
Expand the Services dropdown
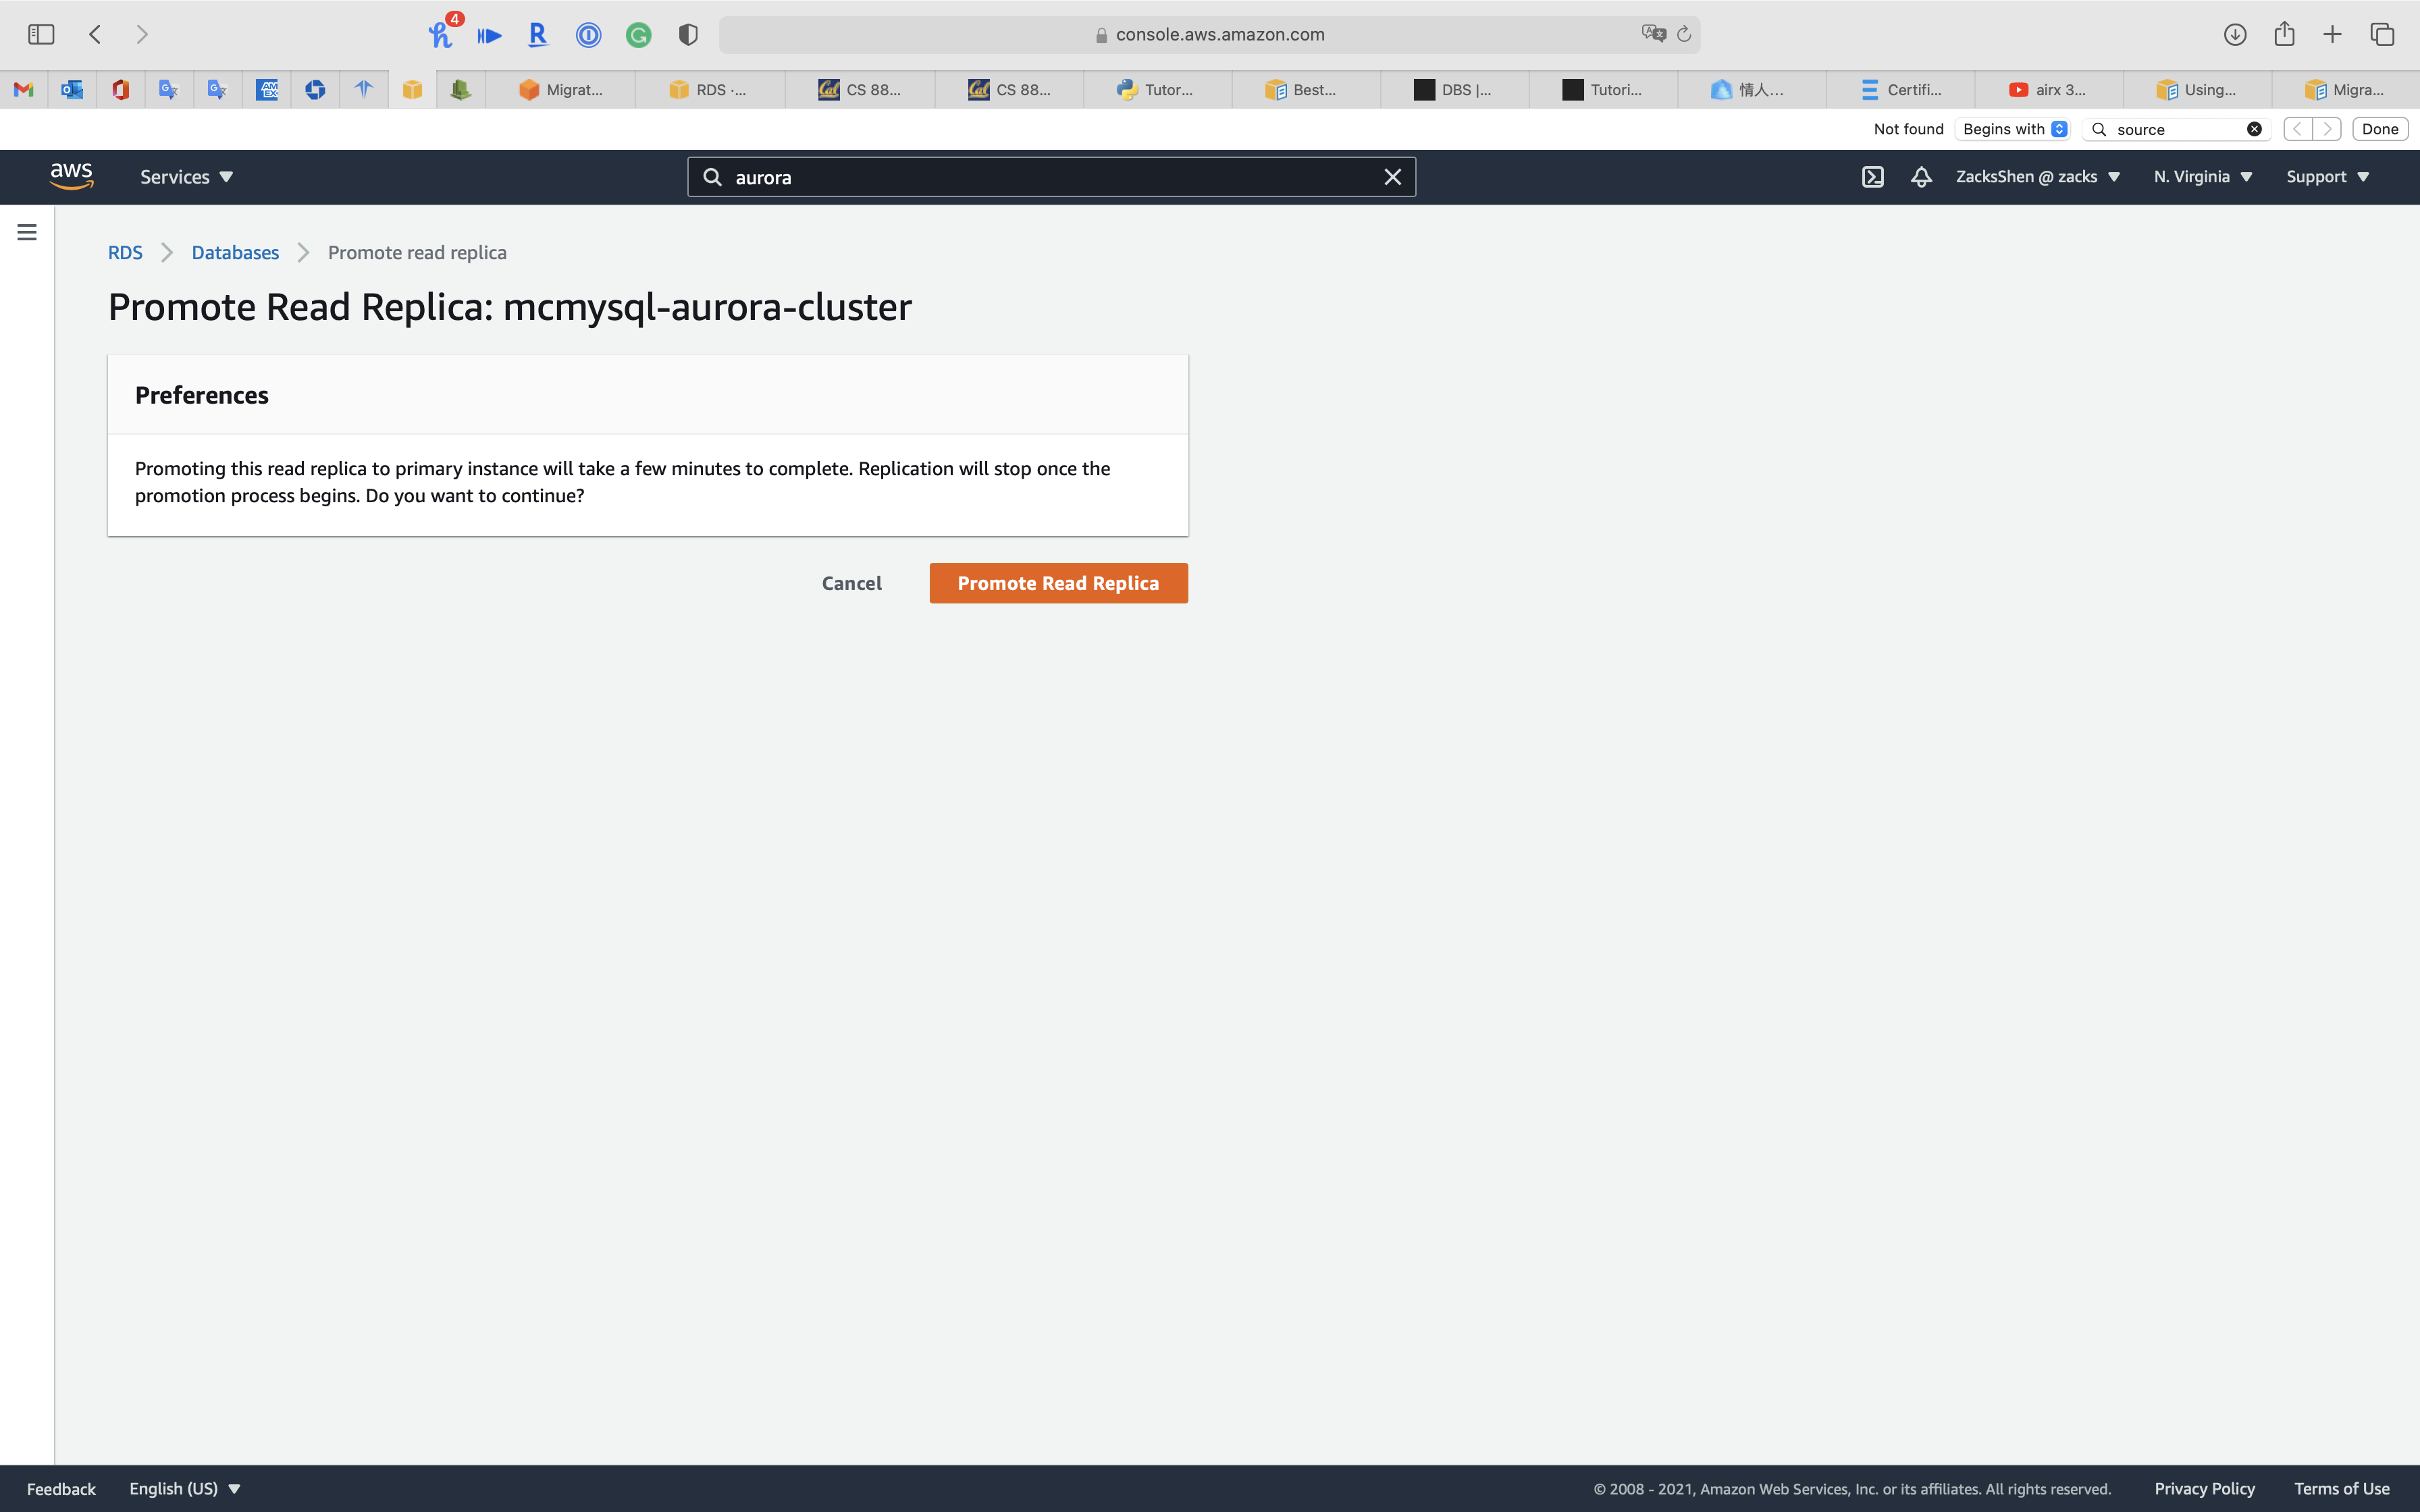click(186, 177)
